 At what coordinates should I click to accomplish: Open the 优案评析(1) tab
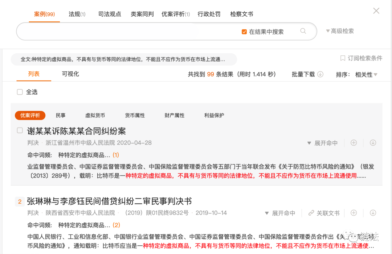(176, 14)
